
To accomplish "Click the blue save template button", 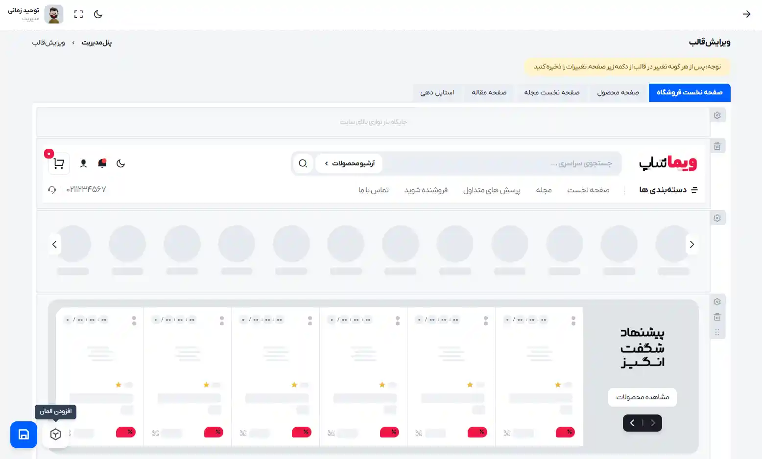I will point(24,435).
